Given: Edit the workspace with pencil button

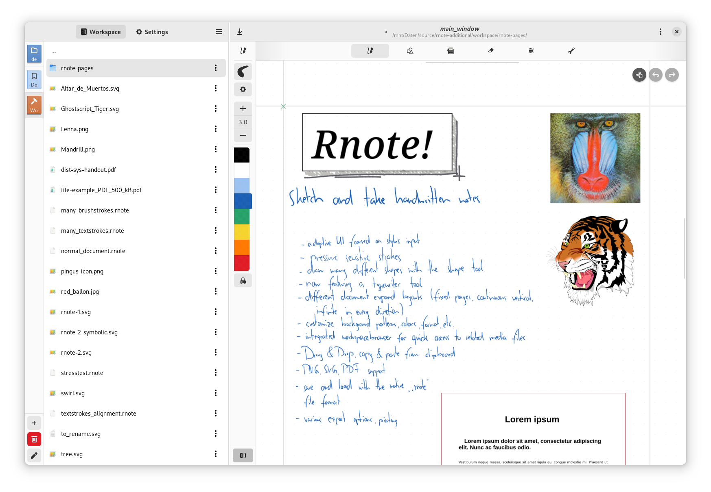Looking at the screenshot, I should pos(34,455).
